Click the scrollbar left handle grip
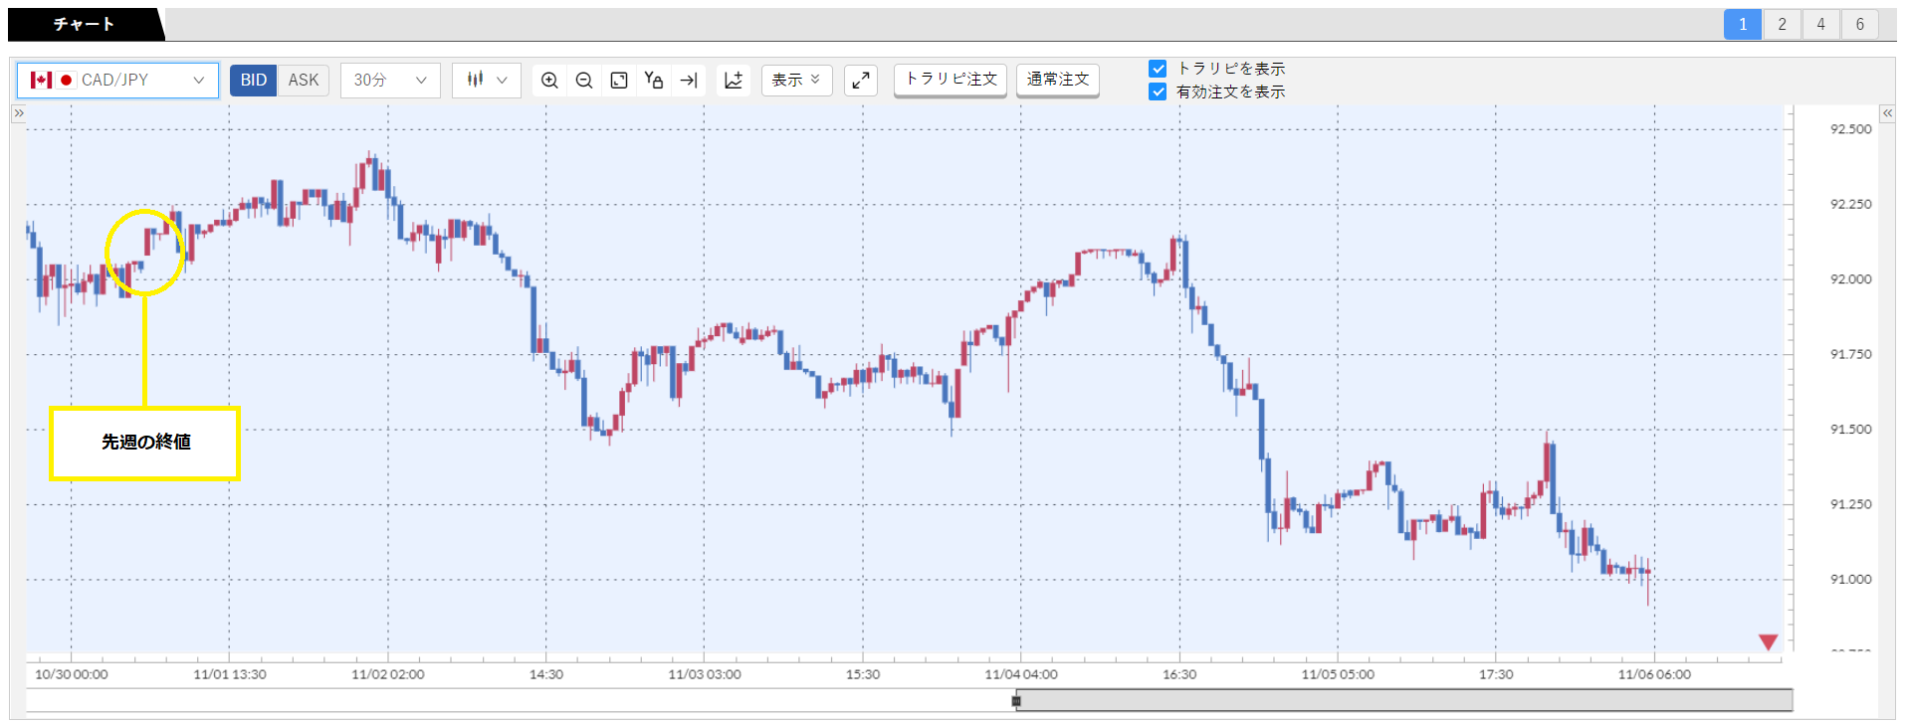This screenshot has width=1908, height=725. pos(1016,701)
